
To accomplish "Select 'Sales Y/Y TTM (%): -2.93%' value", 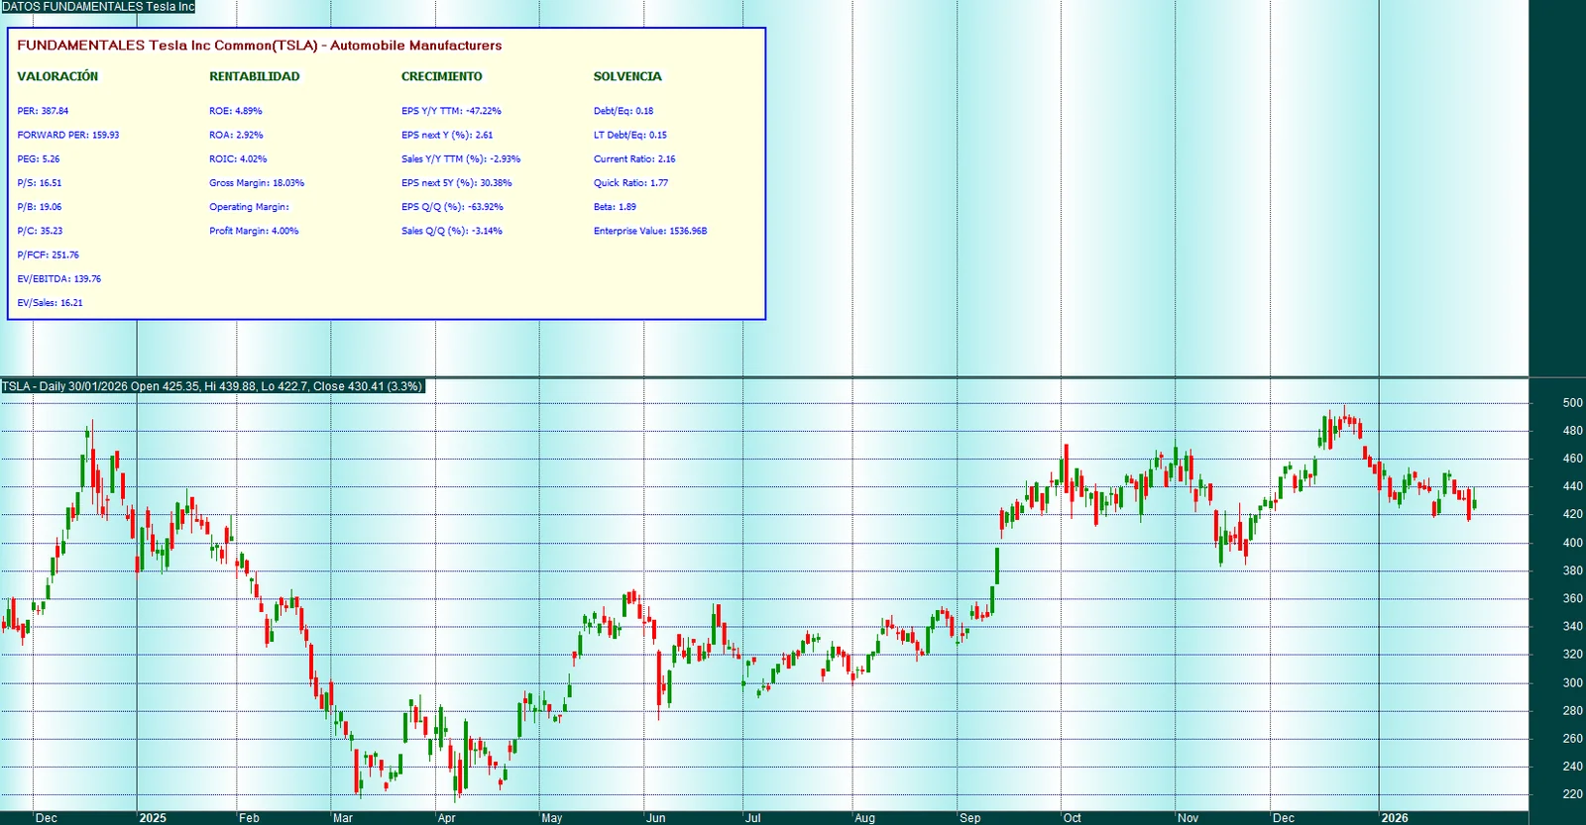I will point(461,158).
